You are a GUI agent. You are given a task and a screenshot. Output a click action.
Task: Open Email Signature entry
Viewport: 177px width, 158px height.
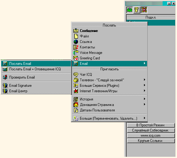pyautogui.click(x=36, y=86)
